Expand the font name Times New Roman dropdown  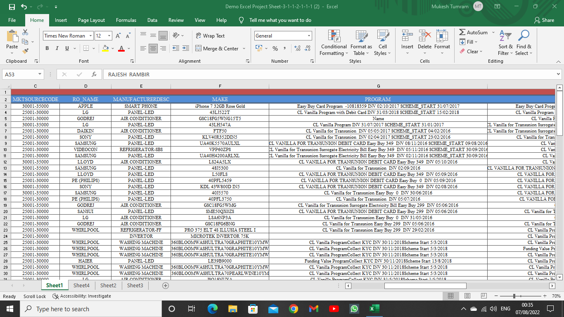coord(90,36)
